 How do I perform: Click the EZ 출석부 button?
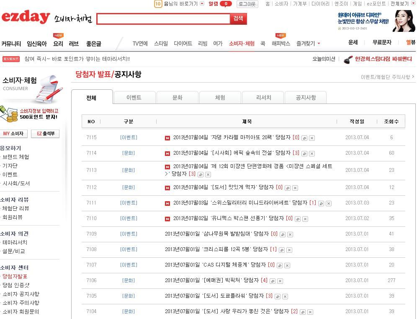45,134
